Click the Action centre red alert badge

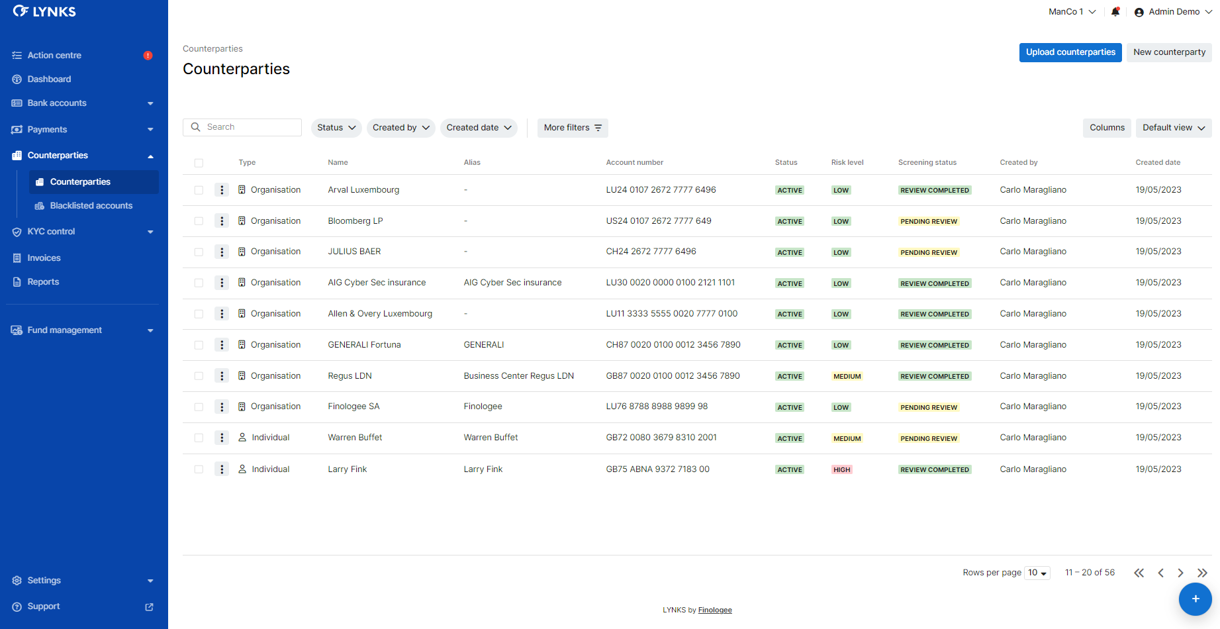click(148, 56)
